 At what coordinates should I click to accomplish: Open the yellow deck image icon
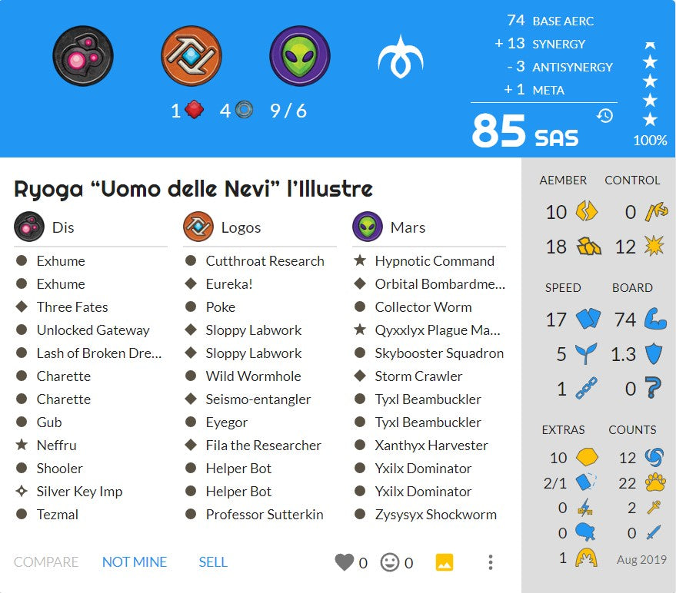pyautogui.click(x=445, y=562)
